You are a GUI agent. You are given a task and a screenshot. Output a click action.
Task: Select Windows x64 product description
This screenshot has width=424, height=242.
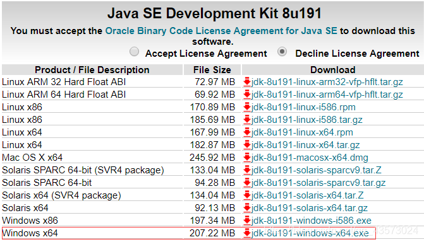[x=30, y=233]
